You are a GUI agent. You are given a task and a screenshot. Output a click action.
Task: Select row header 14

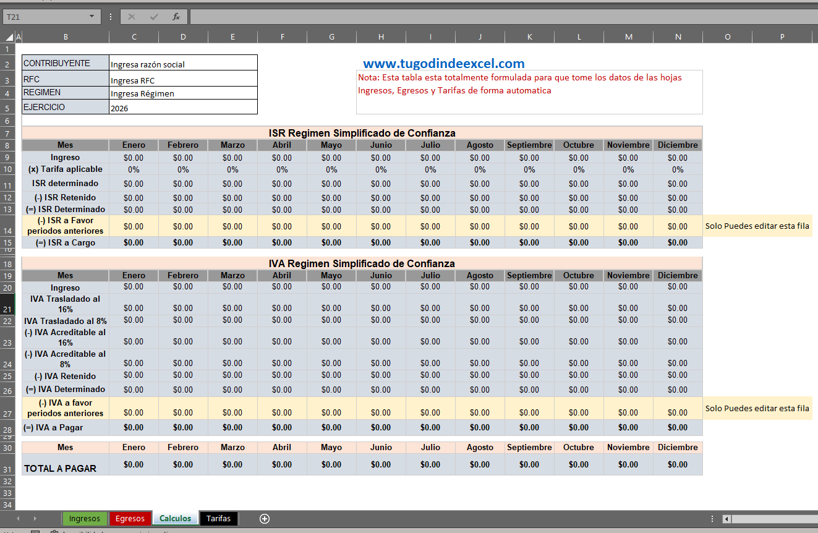(x=7, y=226)
